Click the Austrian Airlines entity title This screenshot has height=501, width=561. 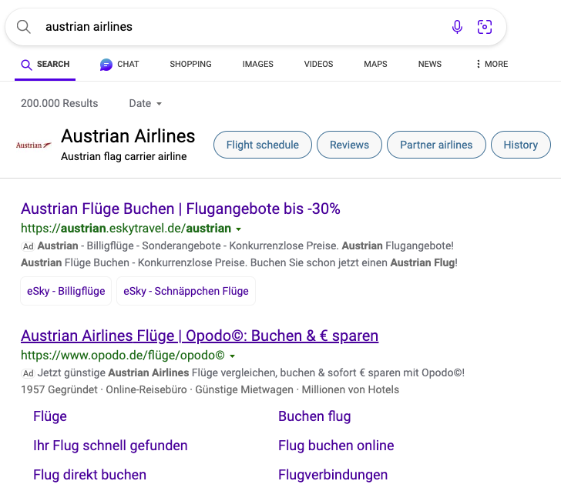pyautogui.click(x=128, y=136)
